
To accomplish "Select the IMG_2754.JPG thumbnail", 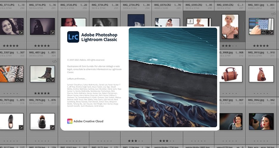I will [136, 20].
